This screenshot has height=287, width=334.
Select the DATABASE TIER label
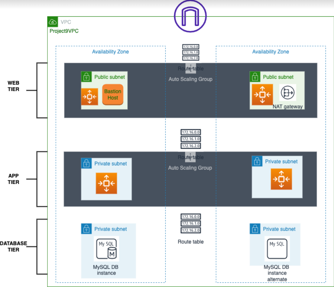pos(14,246)
